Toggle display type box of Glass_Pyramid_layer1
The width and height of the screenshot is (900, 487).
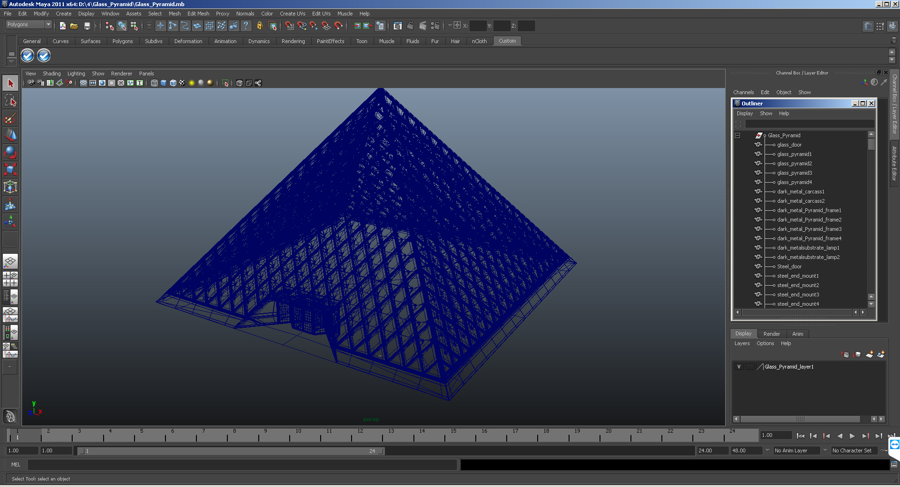pyautogui.click(x=750, y=367)
